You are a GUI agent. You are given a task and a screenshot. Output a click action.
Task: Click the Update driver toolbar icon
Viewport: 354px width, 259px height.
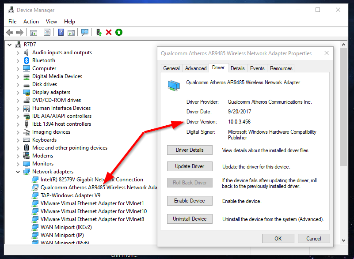click(99, 33)
